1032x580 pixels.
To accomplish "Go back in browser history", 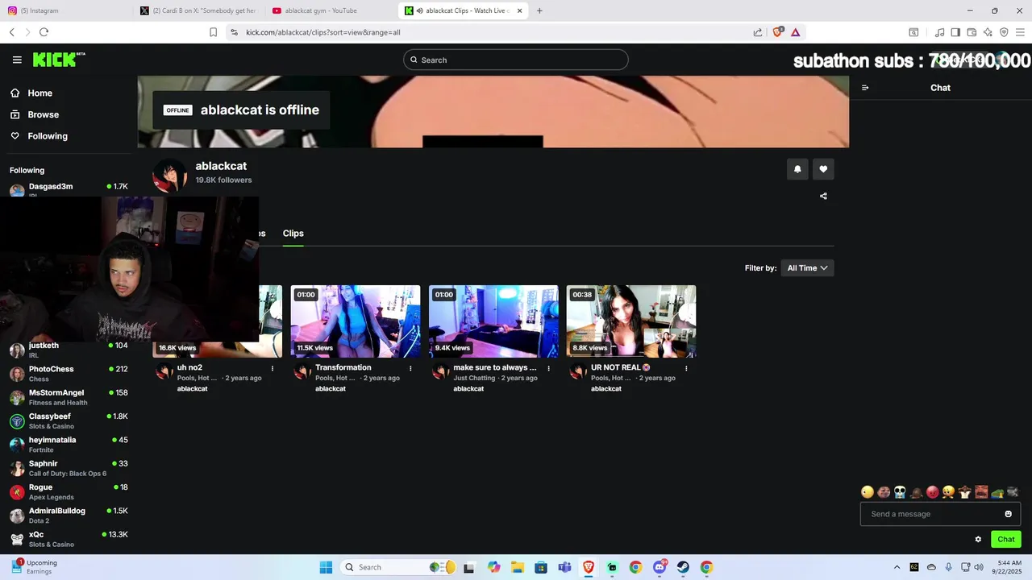I will [x=12, y=32].
